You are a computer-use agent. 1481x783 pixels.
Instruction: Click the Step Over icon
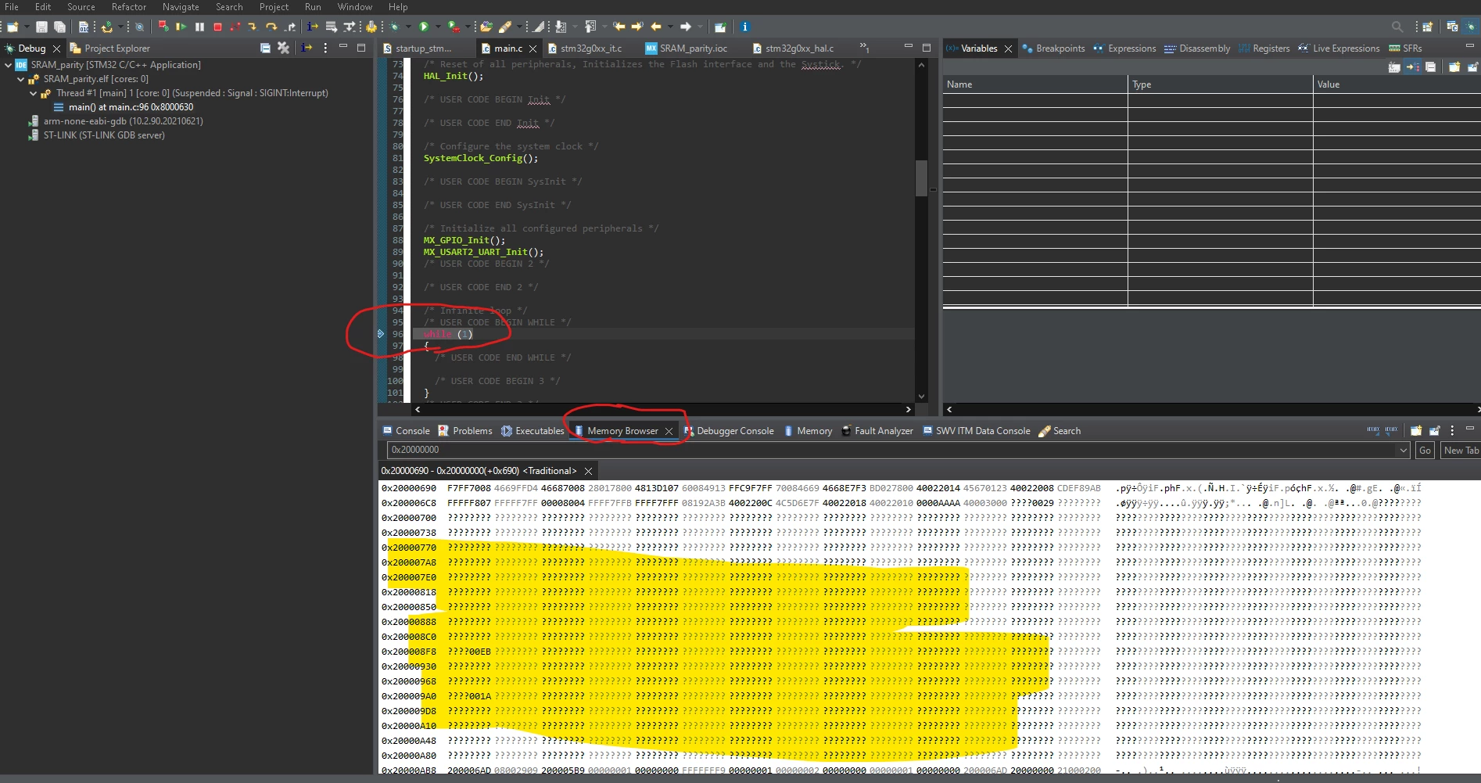pyautogui.click(x=271, y=27)
